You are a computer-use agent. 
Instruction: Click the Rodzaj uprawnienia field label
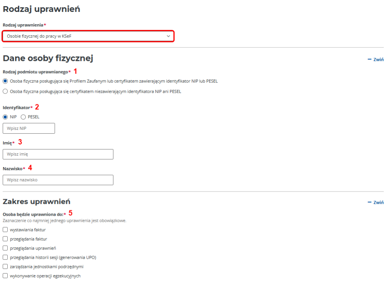point(23,25)
